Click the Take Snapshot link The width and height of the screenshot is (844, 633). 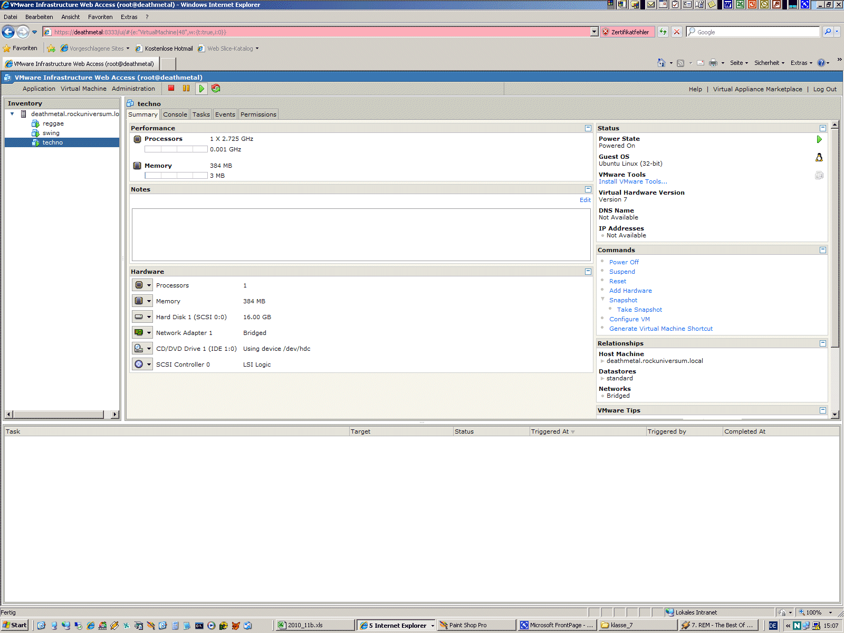point(639,310)
